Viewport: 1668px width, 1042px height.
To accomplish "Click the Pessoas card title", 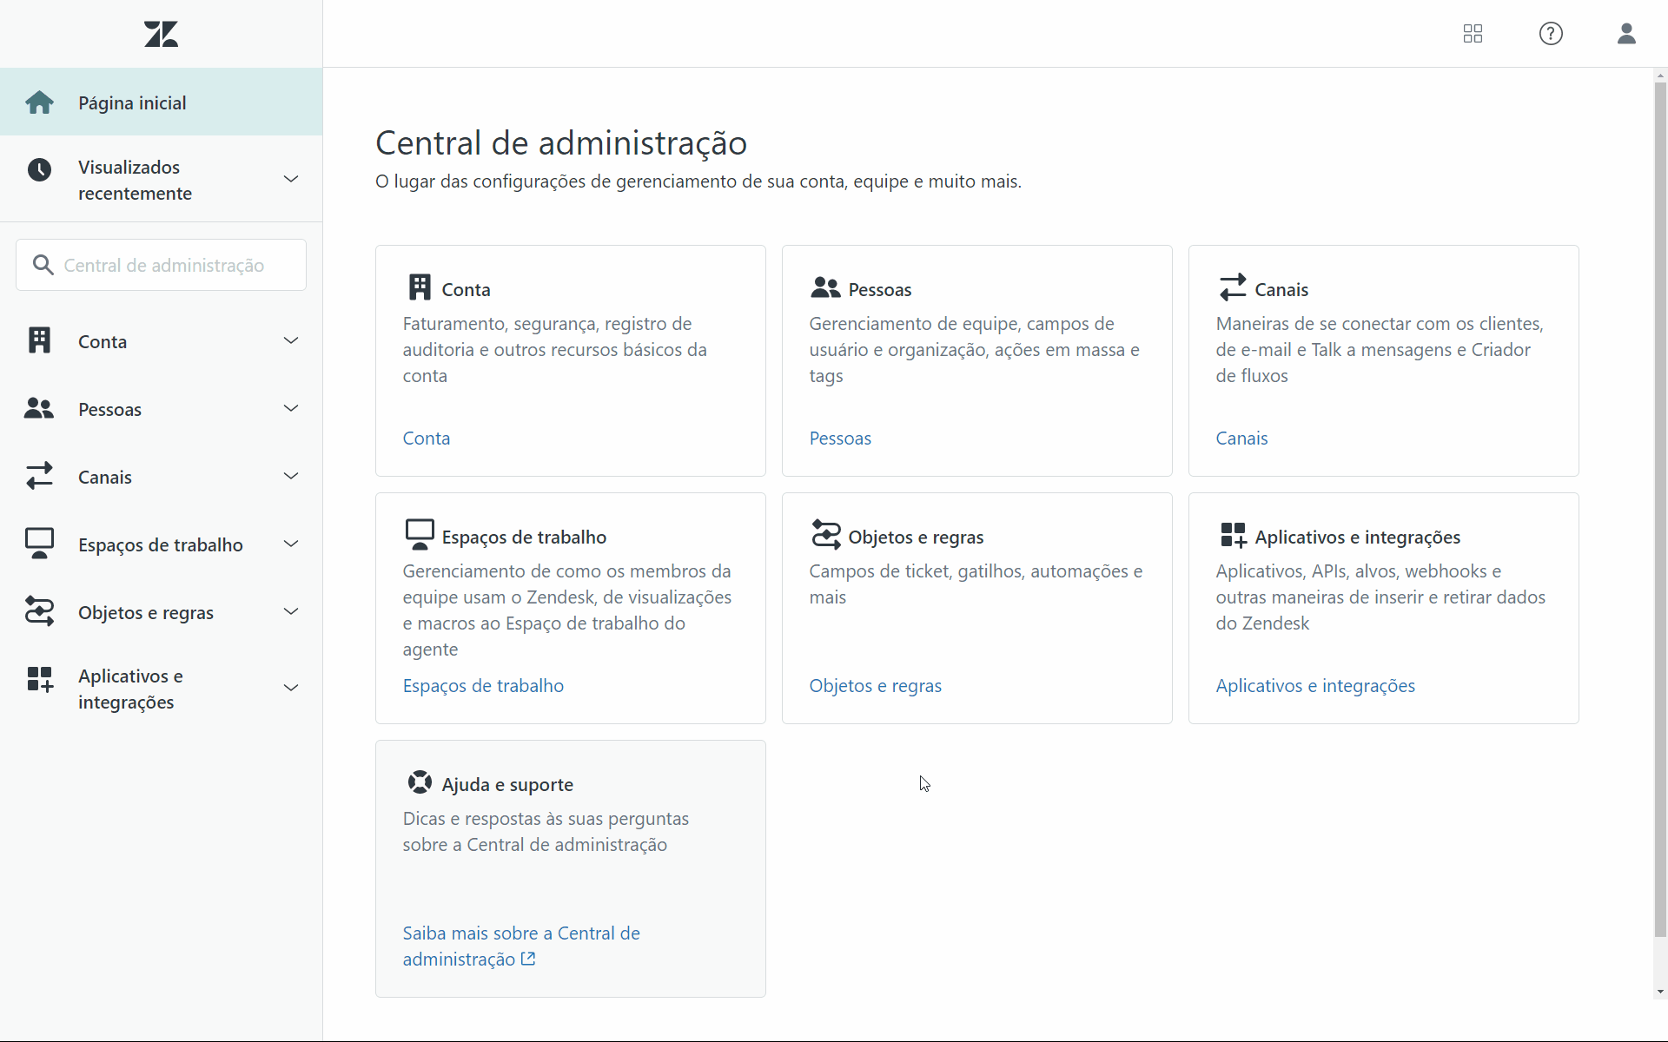I will [x=880, y=289].
